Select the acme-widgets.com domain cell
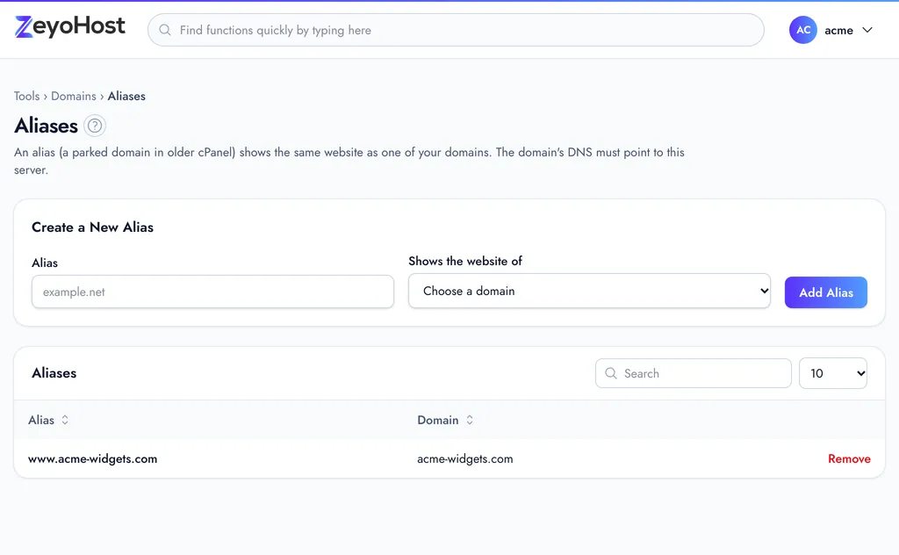 click(465, 458)
